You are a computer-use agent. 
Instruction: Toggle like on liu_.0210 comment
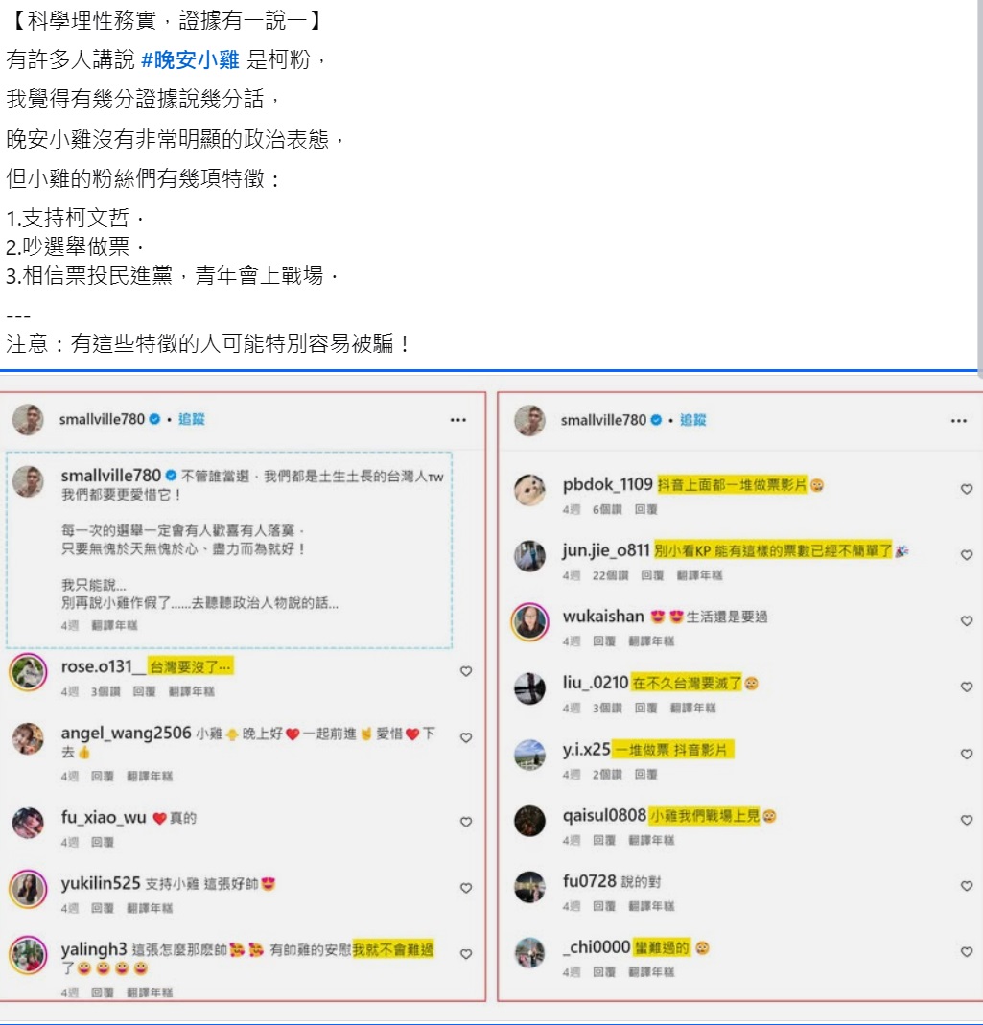[x=966, y=687]
